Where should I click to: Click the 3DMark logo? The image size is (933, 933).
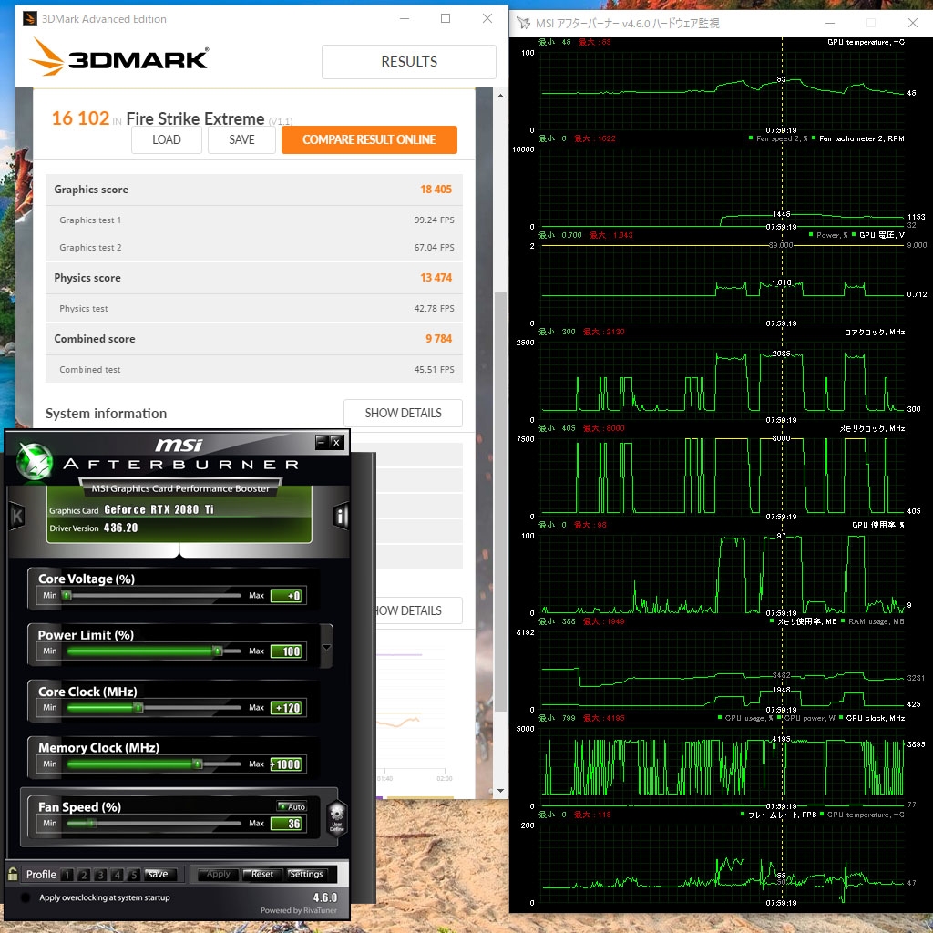coord(118,57)
